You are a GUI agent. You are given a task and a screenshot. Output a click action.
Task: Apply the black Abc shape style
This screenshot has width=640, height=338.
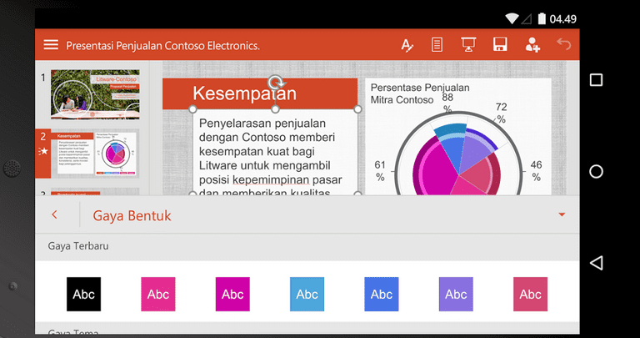point(83,295)
